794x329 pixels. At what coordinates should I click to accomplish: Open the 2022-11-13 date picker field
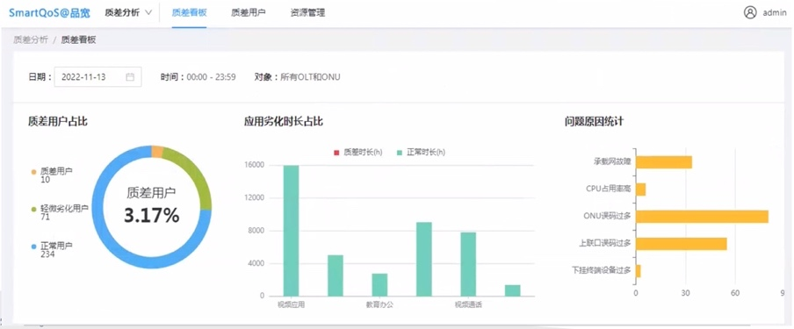97,77
